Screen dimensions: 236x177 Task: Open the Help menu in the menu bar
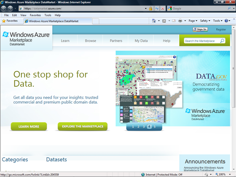click(x=57, y=15)
